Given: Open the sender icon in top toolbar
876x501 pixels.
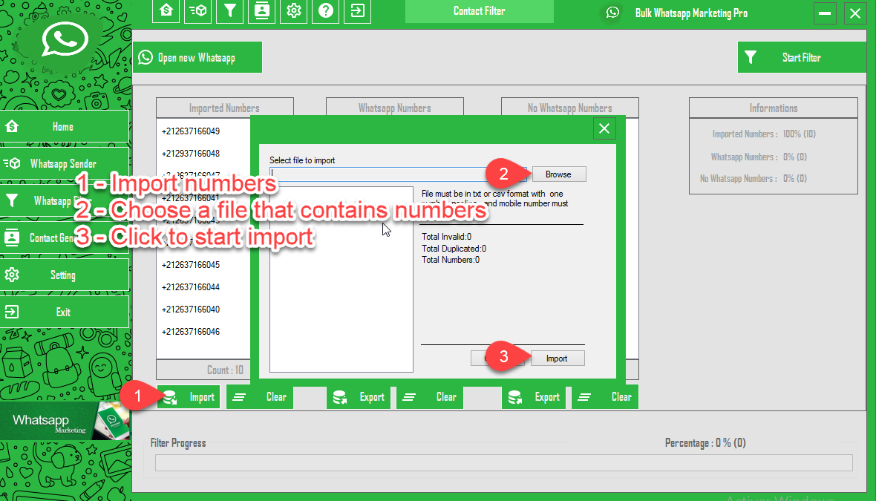Looking at the screenshot, I should (197, 11).
